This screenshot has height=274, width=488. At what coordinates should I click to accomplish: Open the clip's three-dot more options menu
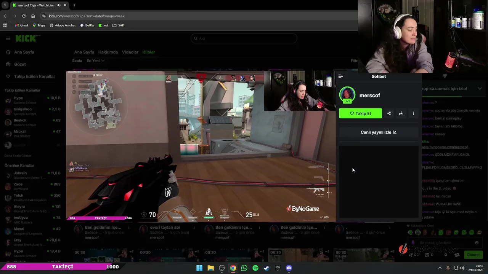[413, 113]
